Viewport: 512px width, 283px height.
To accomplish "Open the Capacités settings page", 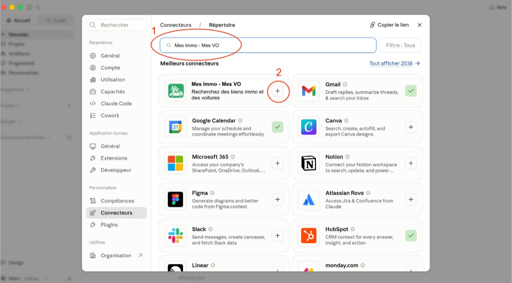I will tap(116, 91).
